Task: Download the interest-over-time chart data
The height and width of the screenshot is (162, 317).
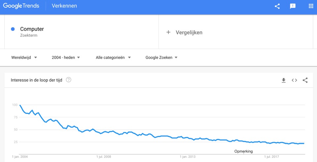Action: [x=284, y=80]
